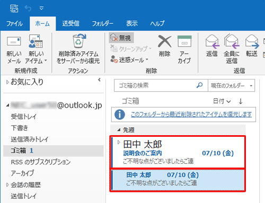Open the 現在のフォルダー scope dropdown
This screenshot has width=265, height=203.
[x=232, y=85]
